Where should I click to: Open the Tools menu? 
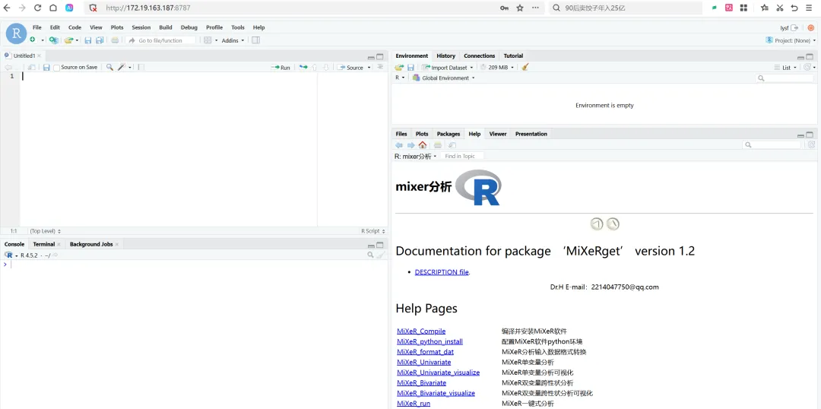click(x=238, y=27)
